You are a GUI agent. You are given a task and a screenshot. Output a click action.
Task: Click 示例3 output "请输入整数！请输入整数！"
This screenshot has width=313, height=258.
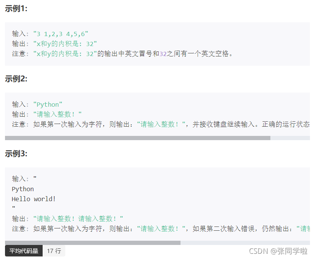pyautogui.click(x=78, y=219)
